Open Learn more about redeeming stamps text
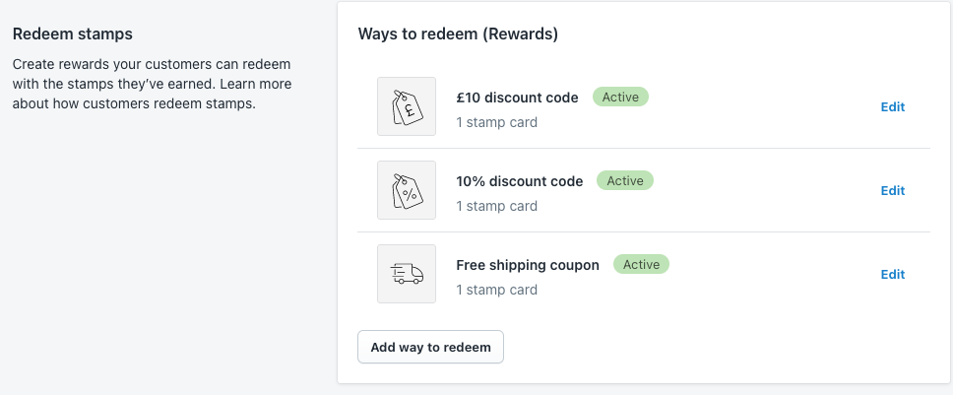The width and height of the screenshot is (953, 395). [x=152, y=94]
